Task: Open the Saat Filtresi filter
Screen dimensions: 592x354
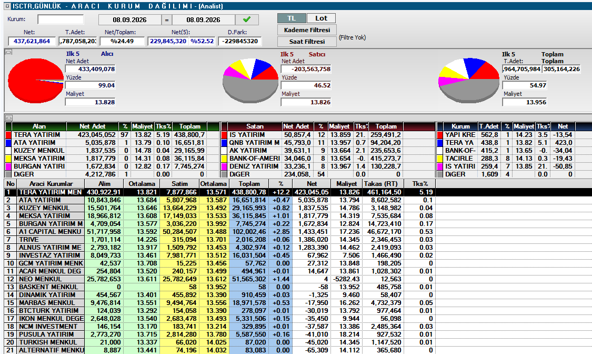Action: click(x=307, y=42)
